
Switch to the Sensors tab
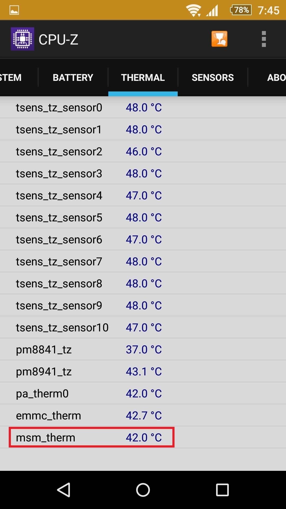point(213,77)
